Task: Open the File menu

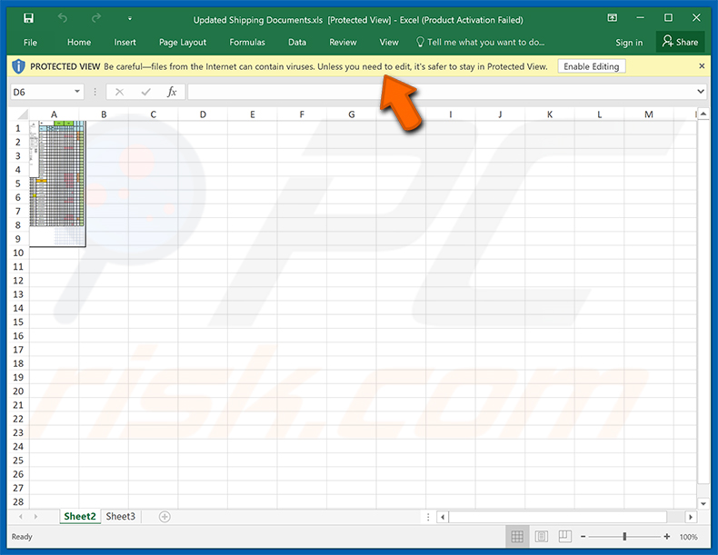Action: (30, 42)
